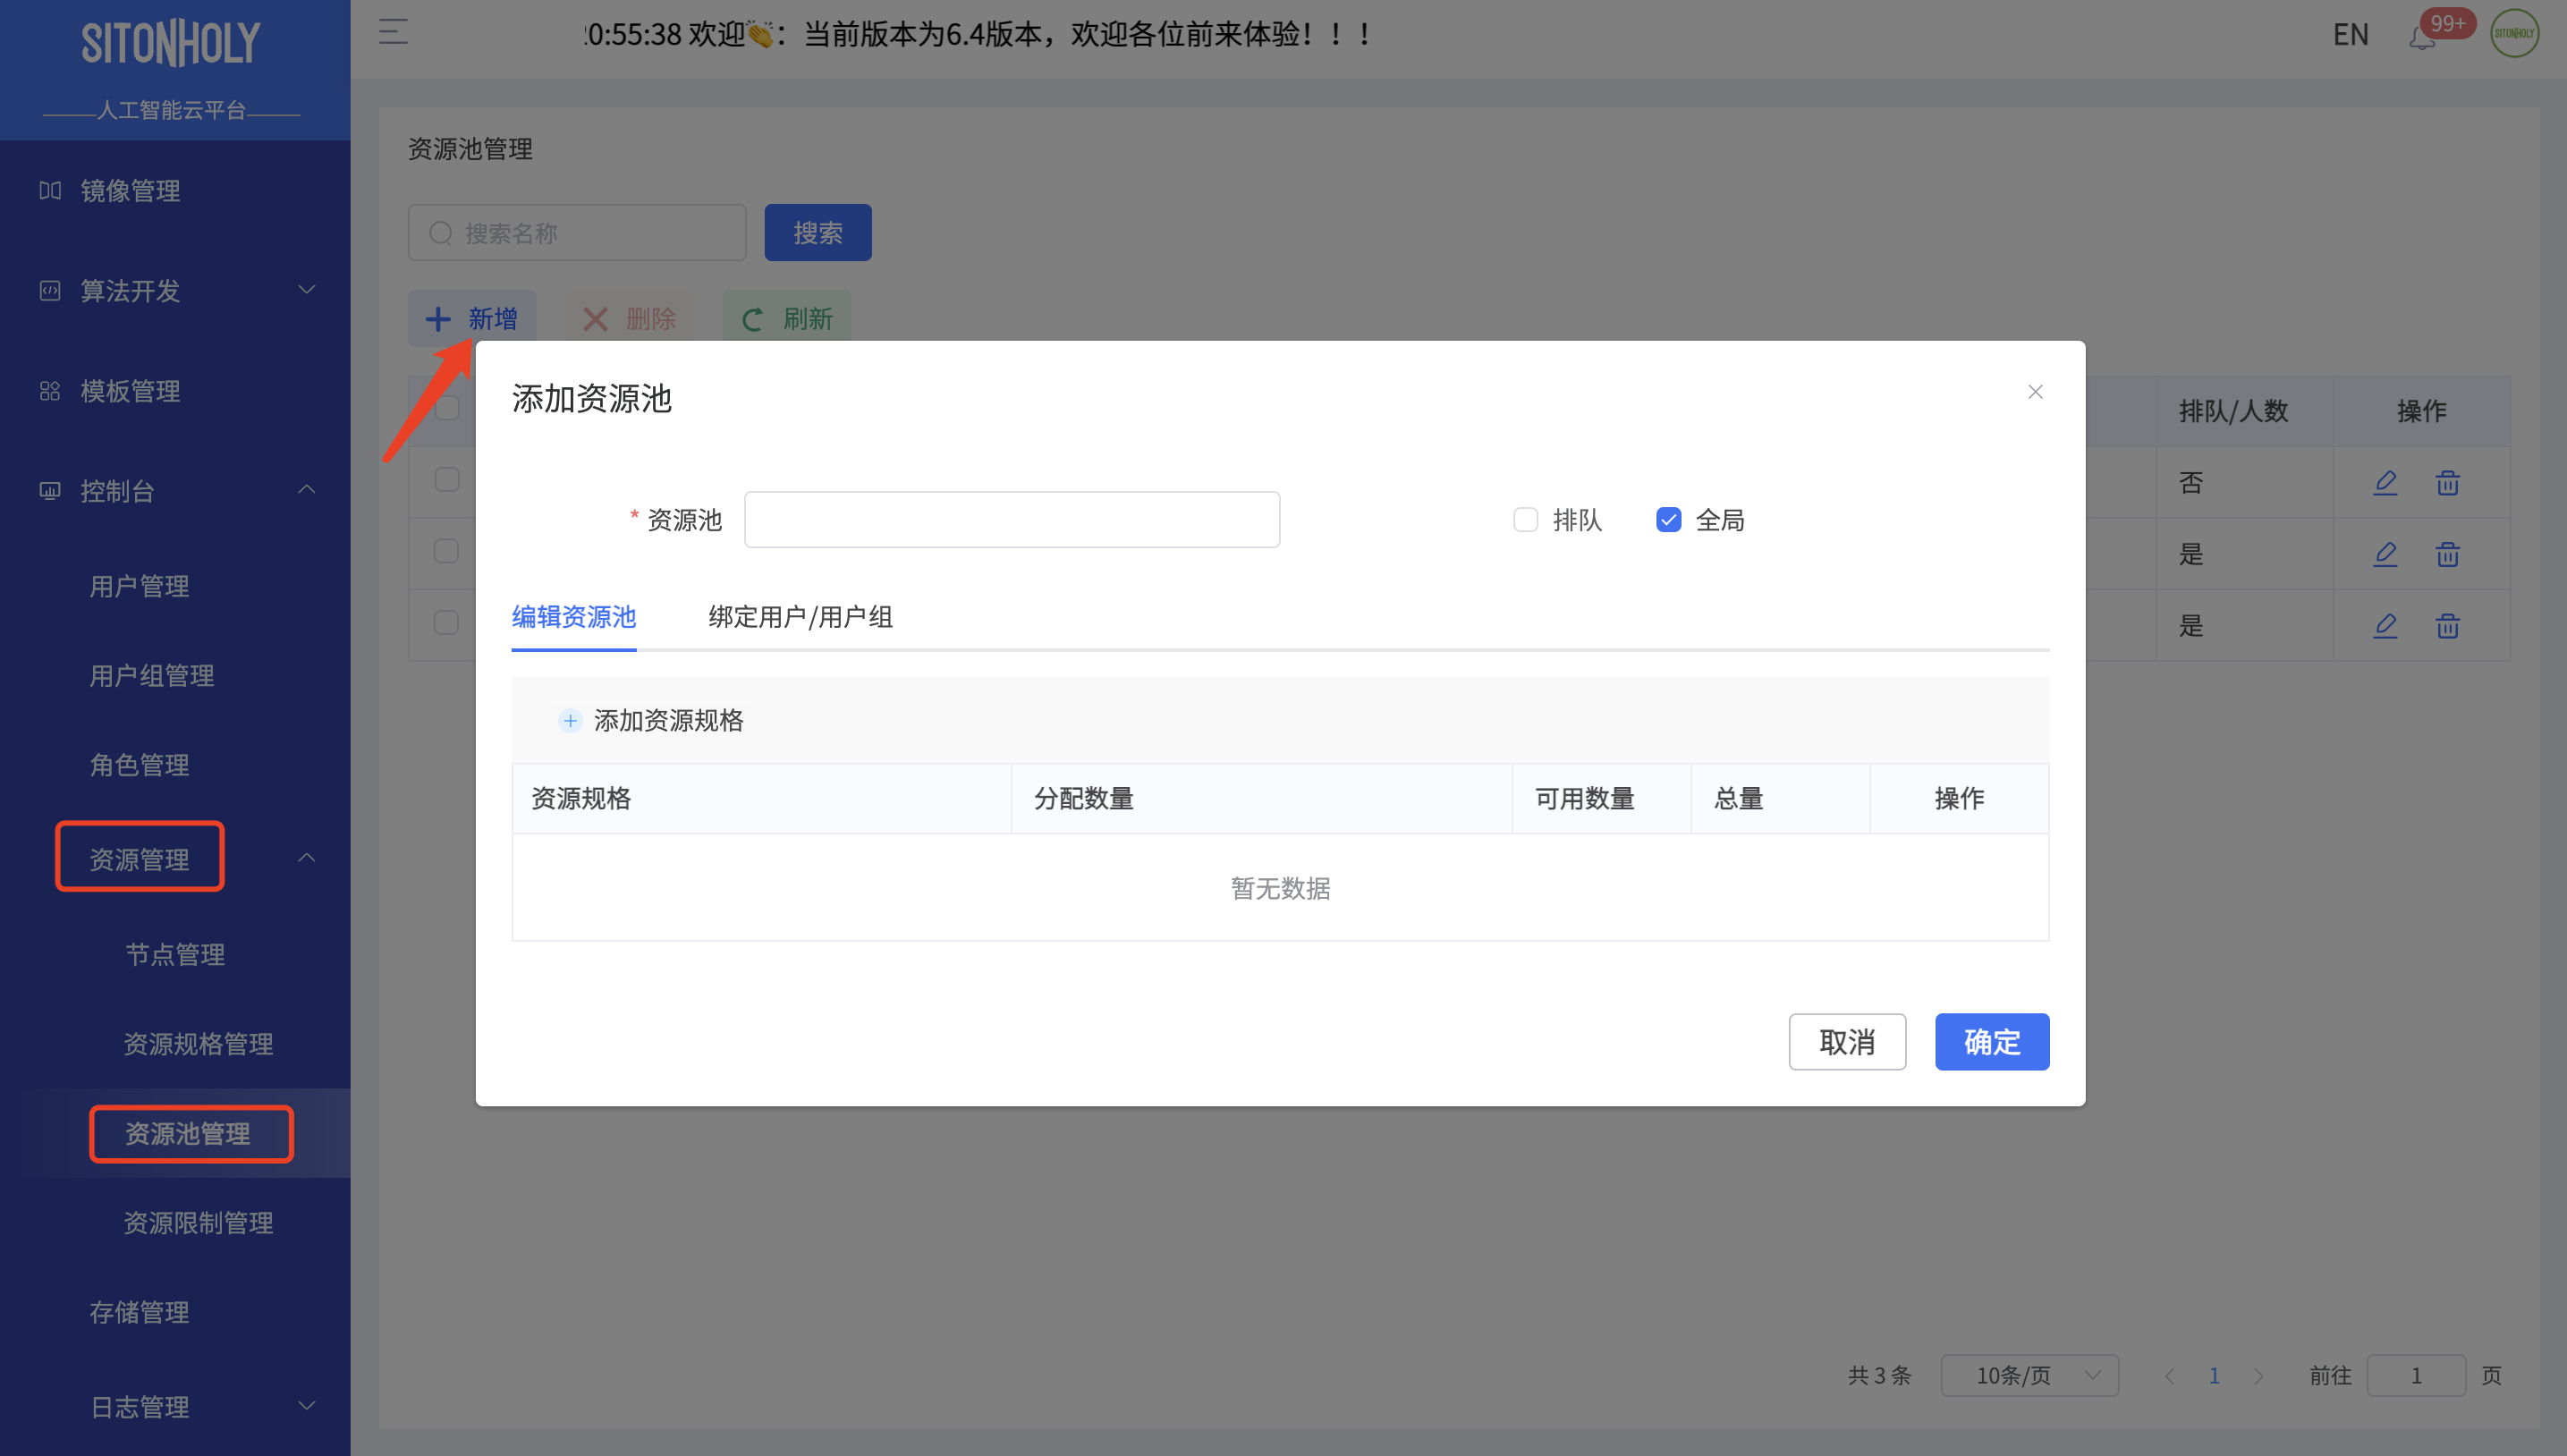Click the edit pencil in the third row
The height and width of the screenshot is (1456, 2567).
2385,625
